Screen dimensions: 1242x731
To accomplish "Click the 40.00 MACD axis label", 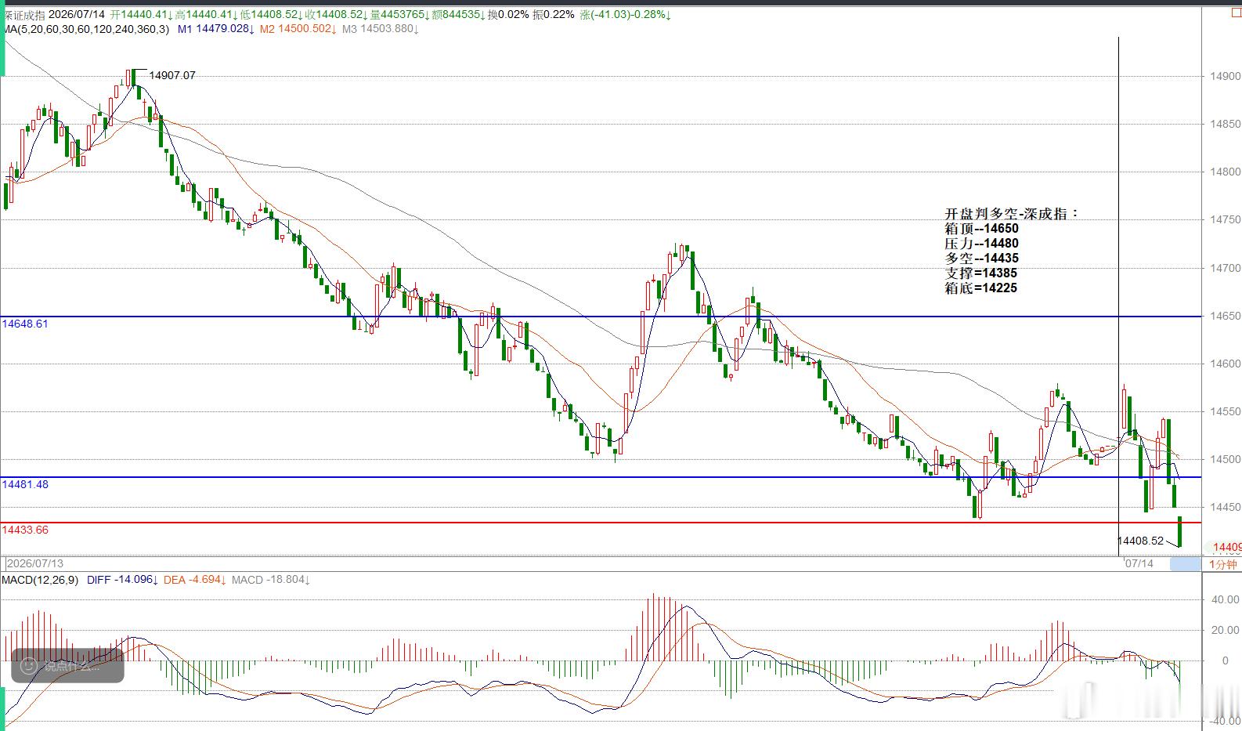I will [x=1226, y=599].
